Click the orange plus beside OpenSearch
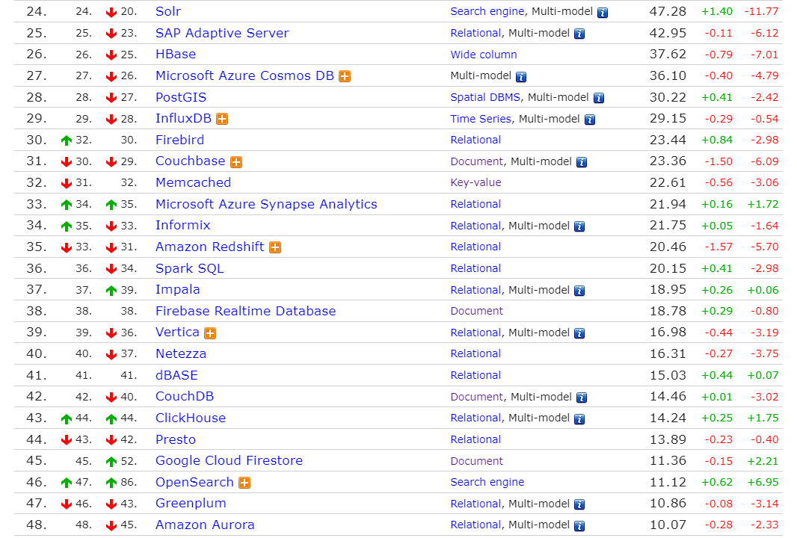Screen dimensions: 797x538 click(x=244, y=483)
